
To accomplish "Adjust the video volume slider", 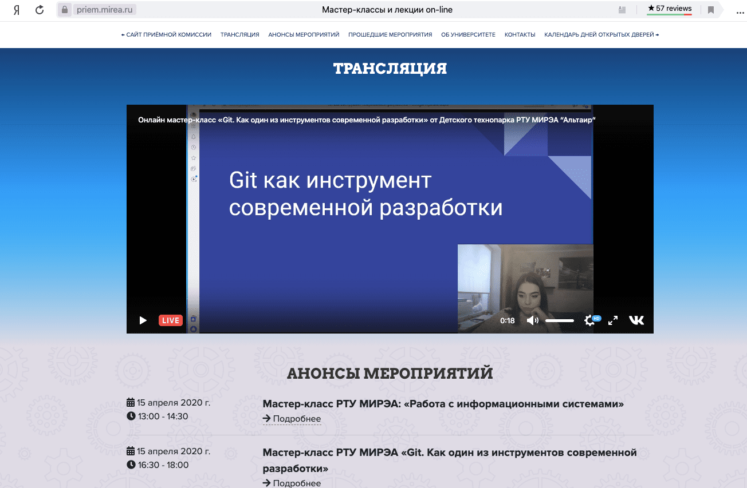I will pyautogui.click(x=560, y=320).
